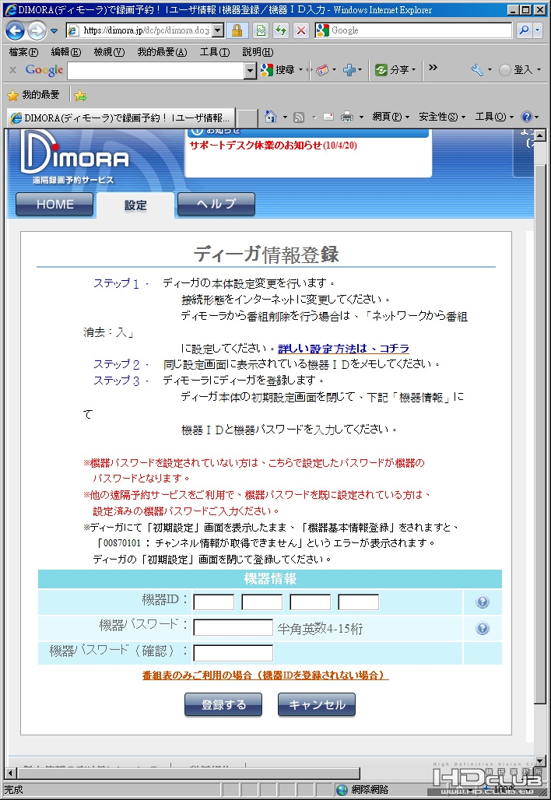
Task: Expand the Google Toolbar search history dropdown
Action: (250, 70)
